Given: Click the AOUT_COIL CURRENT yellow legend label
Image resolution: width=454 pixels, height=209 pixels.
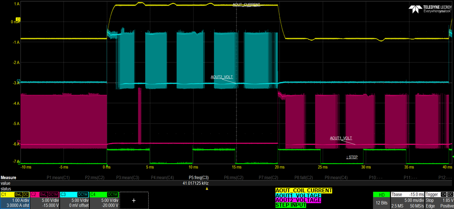Looking at the screenshot, I should pos(304,191).
